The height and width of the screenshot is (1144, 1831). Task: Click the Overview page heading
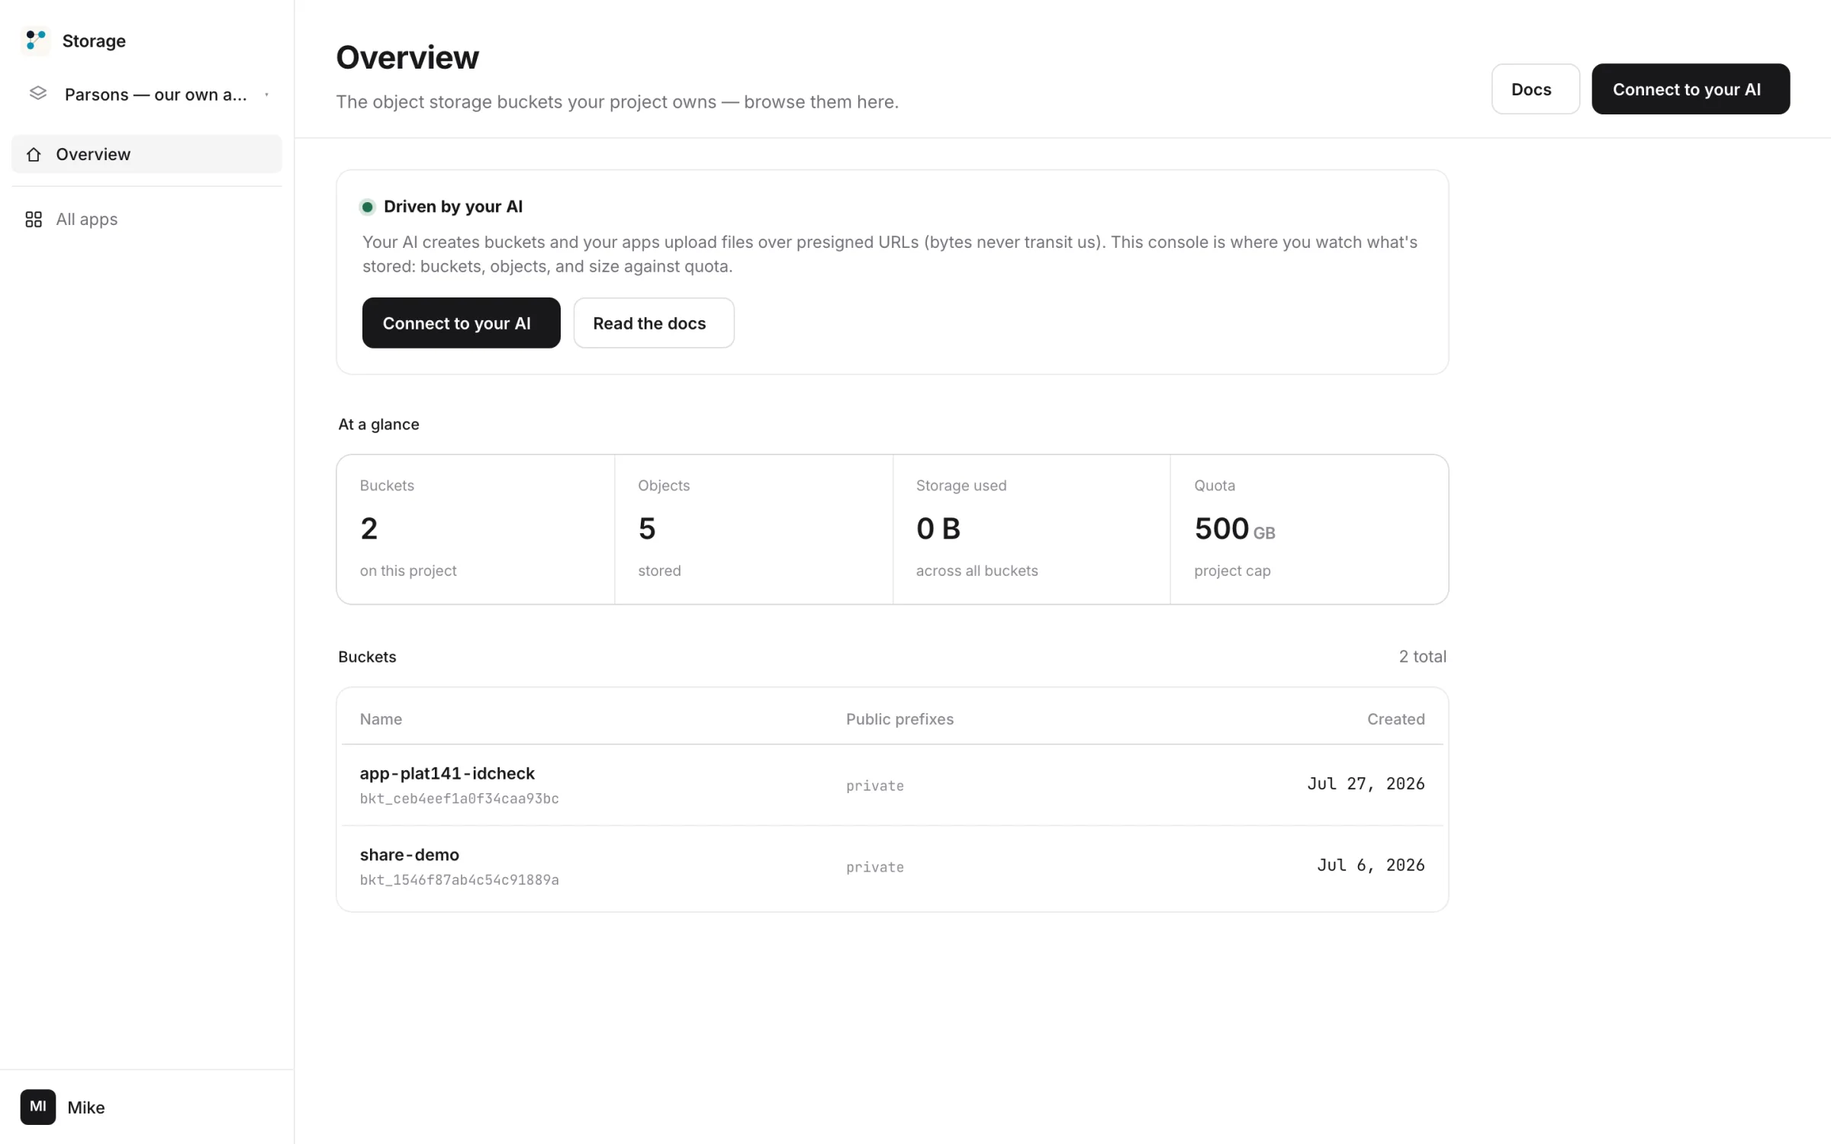407,58
